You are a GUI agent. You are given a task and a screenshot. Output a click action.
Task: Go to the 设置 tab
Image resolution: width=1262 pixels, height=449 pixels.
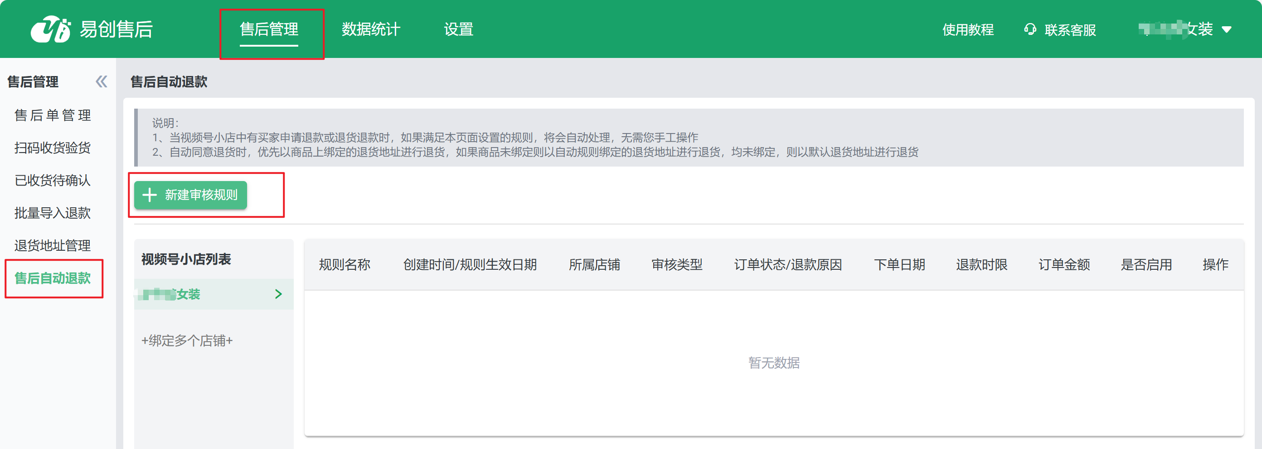(x=458, y=29)
